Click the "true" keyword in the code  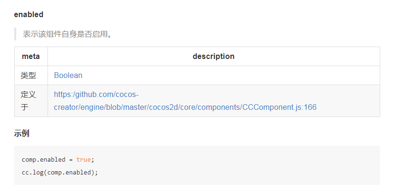pyautogui.click(x=84, y=159)
